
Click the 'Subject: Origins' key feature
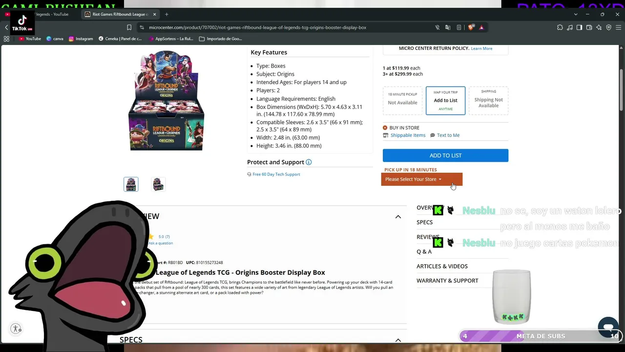(x=275, y=74)
